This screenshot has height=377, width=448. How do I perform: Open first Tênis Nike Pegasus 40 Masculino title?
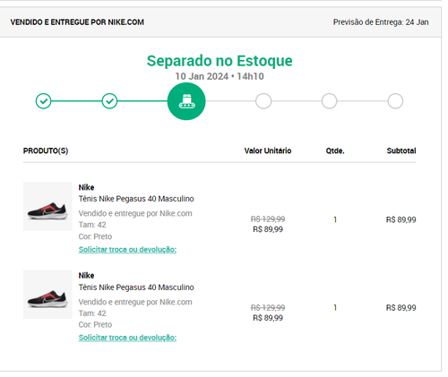coord(136,199)
